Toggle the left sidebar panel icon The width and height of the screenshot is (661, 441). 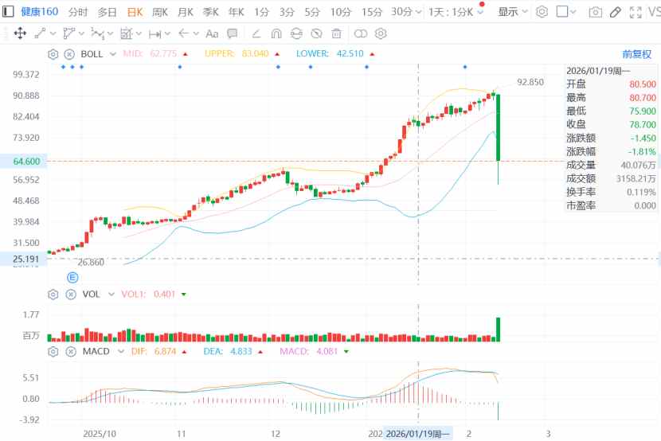(x=8, y=12)
